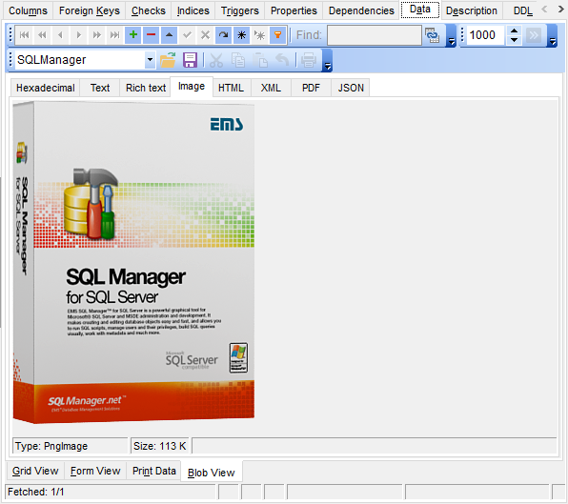
Task: Click the Refresh data arrow icon
Action: click(224, 34)
